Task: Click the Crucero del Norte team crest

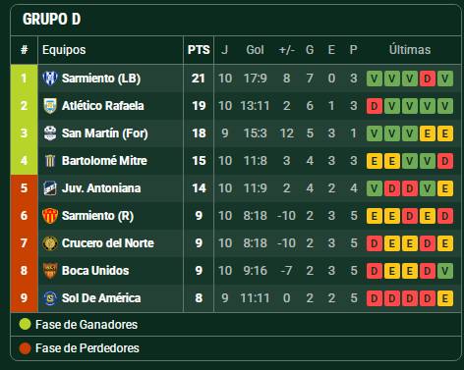Action: 50,243
